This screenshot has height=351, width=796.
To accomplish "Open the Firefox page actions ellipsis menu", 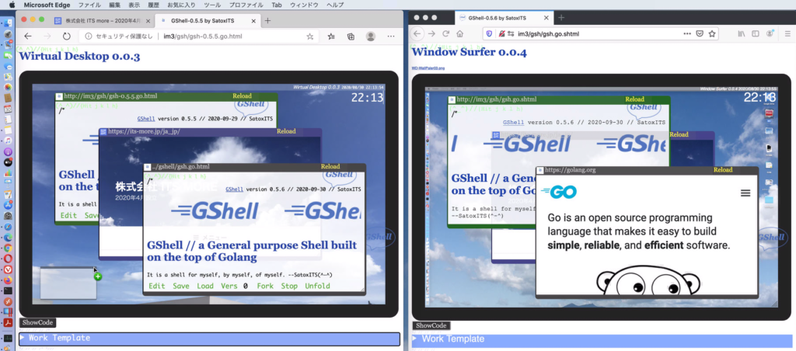I will click(686, 33).
